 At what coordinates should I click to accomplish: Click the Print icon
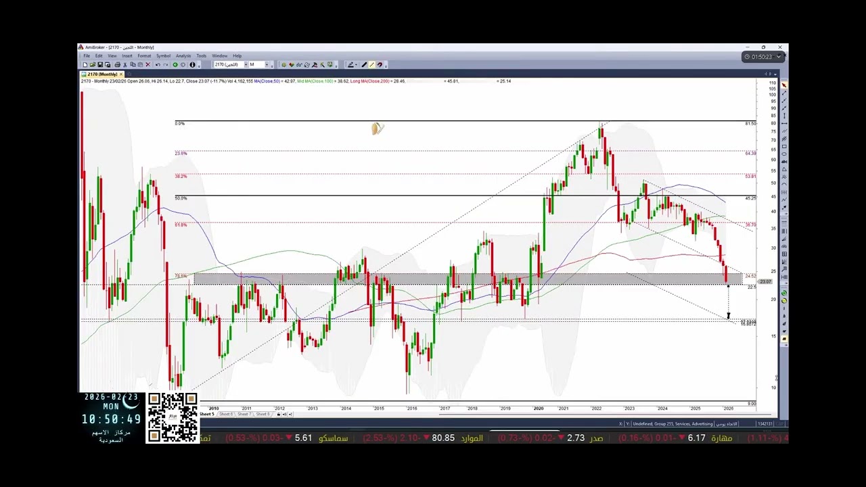point(117,64)
